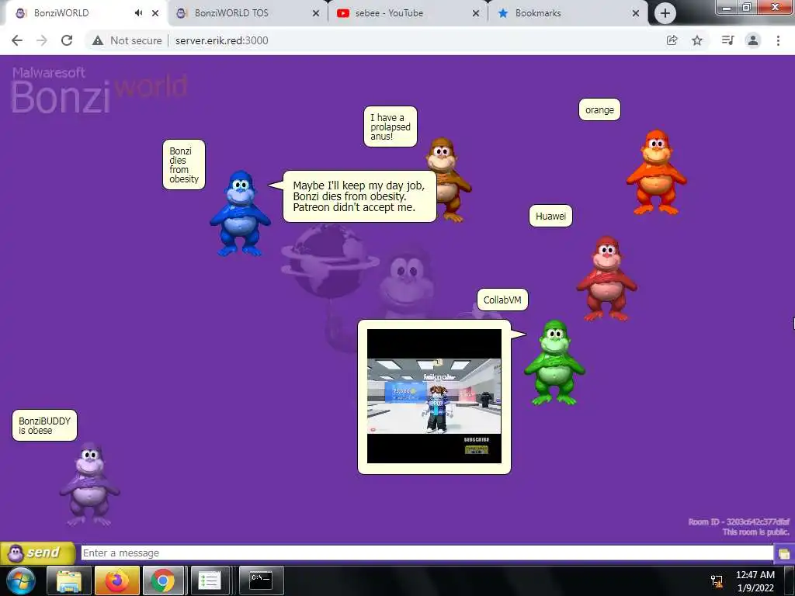Click the Not secure warning icon
This screenshot has width=795, height=596.
98,40
